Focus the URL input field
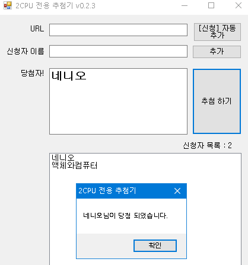Viewport: 248px width, 265px height. pyautogui.click(x=118, y=30)
